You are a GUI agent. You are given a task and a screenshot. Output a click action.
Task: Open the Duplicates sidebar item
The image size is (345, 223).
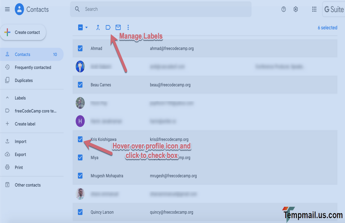23,80
